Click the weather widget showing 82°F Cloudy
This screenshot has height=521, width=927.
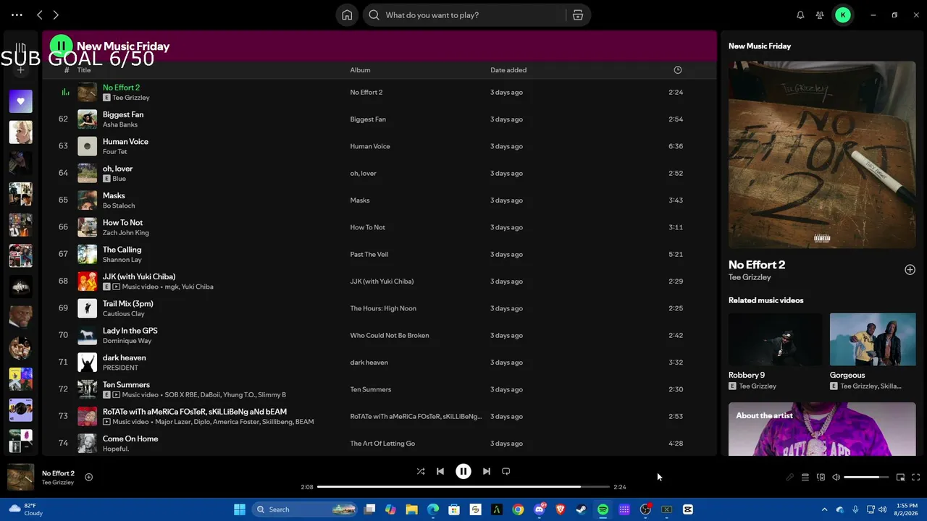26,509
